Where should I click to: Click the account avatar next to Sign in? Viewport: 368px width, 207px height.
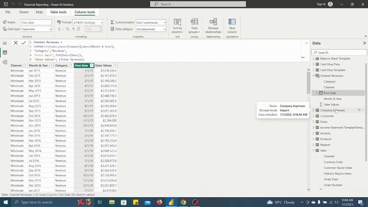coord(331,4)
